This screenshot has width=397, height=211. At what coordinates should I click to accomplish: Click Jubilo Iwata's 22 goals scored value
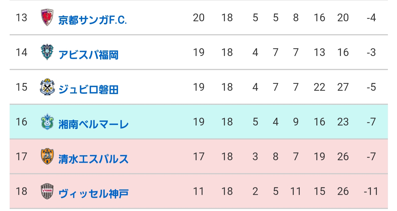[320, 87]
